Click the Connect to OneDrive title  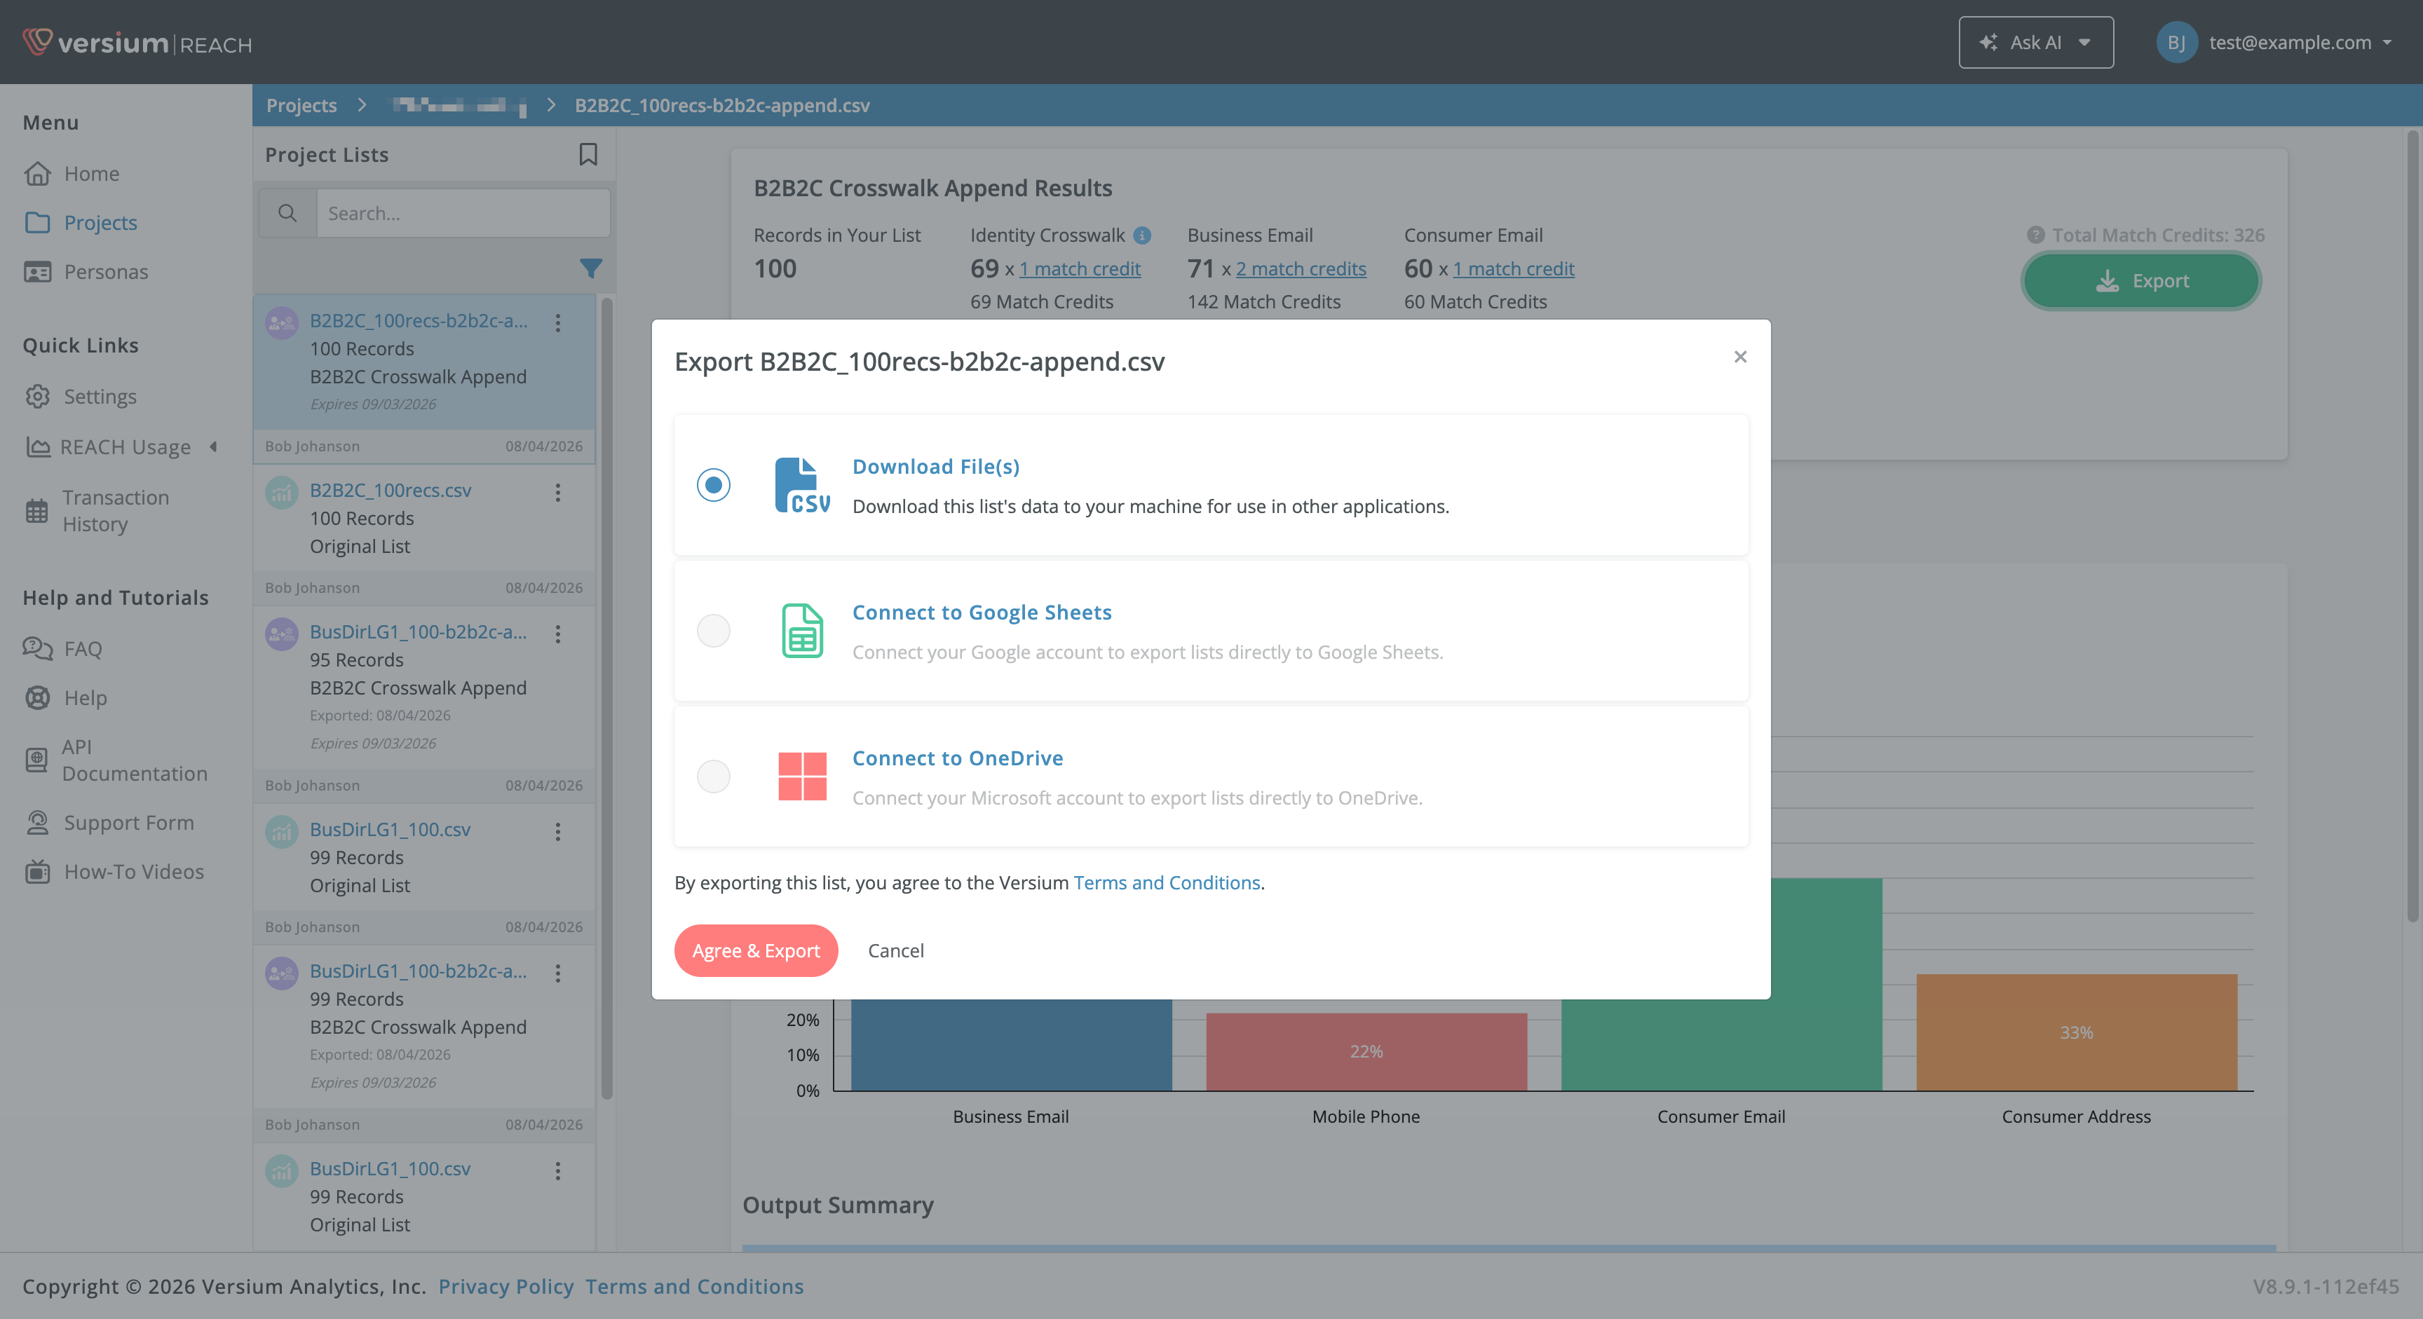[958, 758]
